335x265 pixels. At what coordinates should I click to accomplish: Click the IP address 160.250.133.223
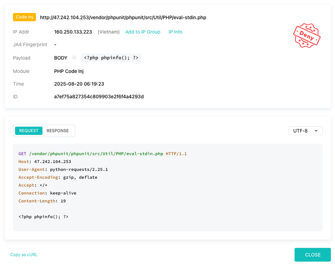pyautogui.click(x=73, y=32)
